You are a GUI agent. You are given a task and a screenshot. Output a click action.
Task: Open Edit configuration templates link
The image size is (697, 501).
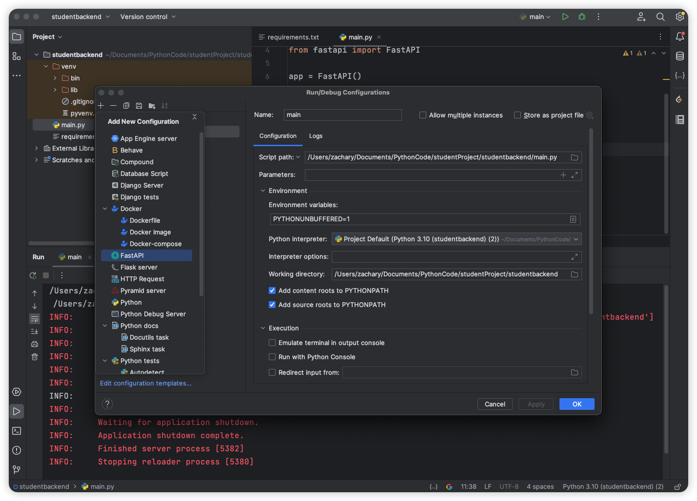pos(145,383)
